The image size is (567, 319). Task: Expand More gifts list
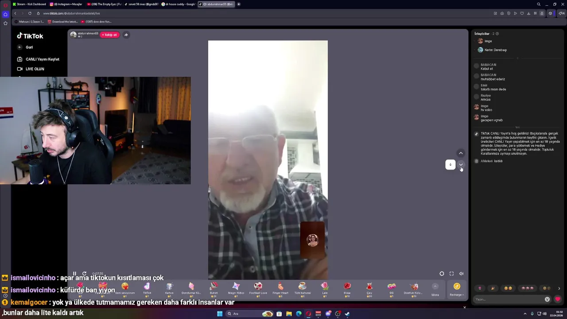click(435, 289)
